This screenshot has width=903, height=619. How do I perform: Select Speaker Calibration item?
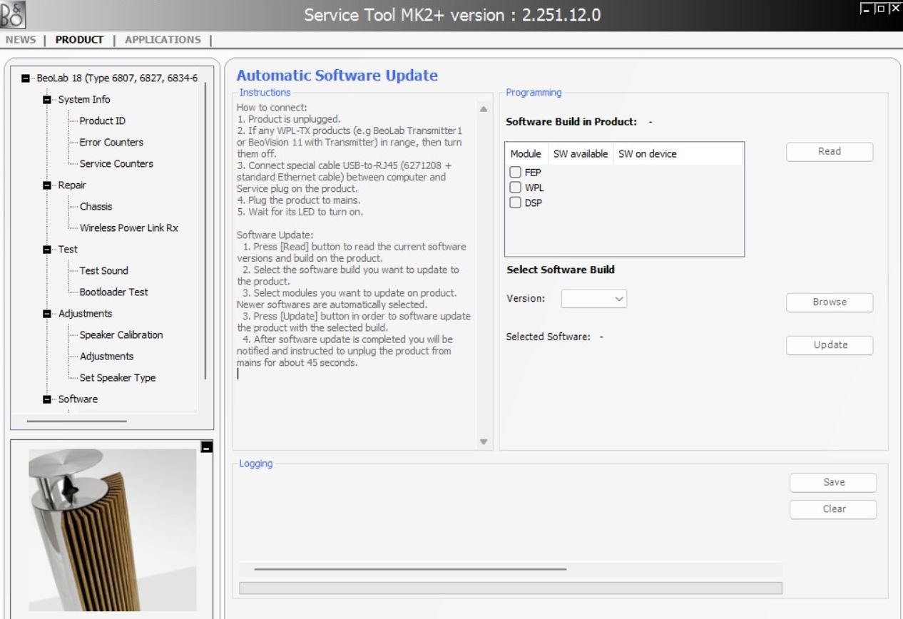click(121, 335)
